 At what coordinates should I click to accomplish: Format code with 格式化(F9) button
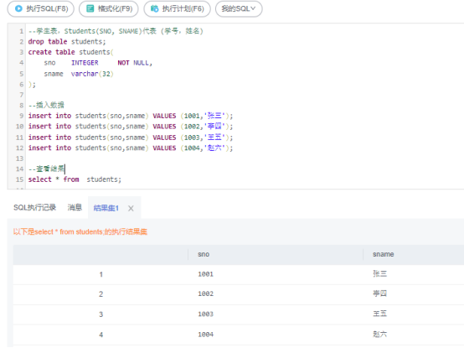(109, 8)
